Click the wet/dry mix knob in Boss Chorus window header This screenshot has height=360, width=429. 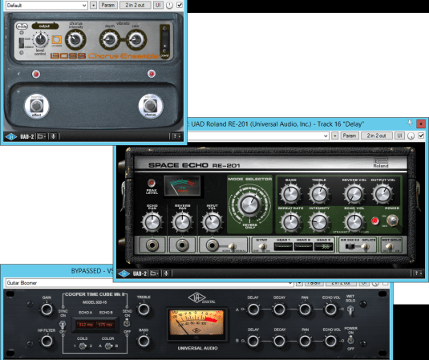point(170,5)
